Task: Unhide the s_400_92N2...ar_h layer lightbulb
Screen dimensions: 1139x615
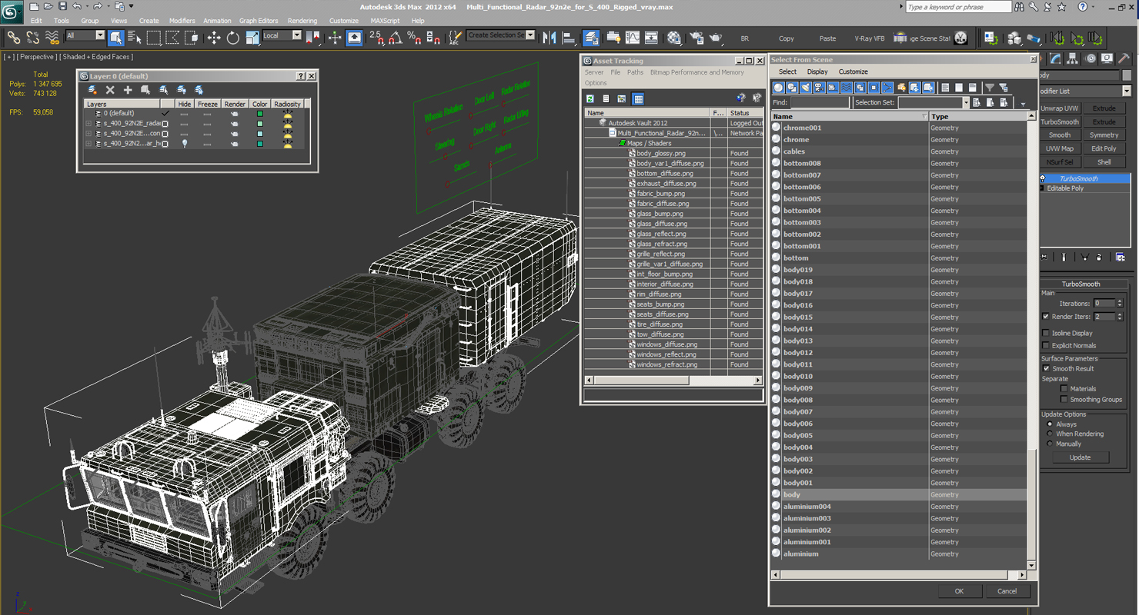Action: [x=185, y=143]
